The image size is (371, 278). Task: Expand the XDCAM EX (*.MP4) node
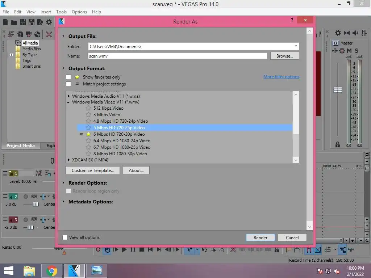coord(68,160)
